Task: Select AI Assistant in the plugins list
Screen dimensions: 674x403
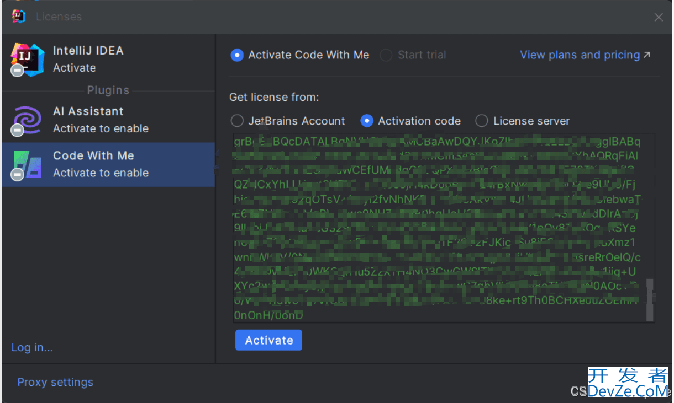Action: [x=108, y=120]
